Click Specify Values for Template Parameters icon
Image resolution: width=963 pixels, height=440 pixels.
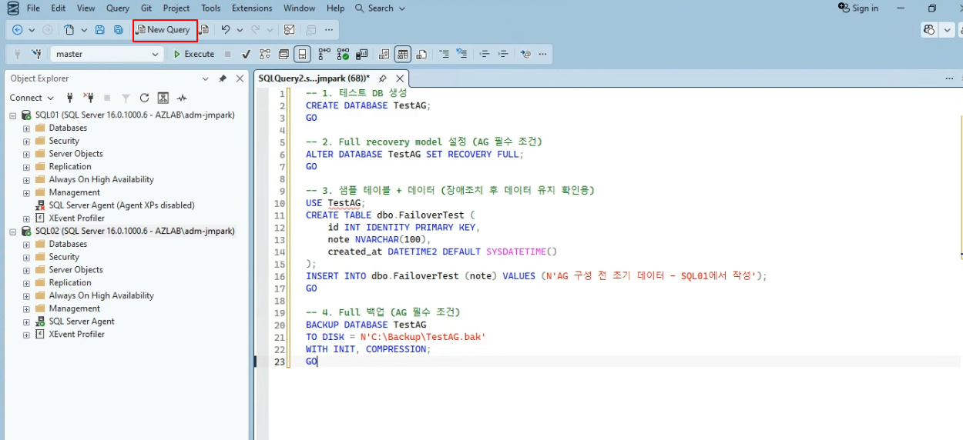click(525, 54)
